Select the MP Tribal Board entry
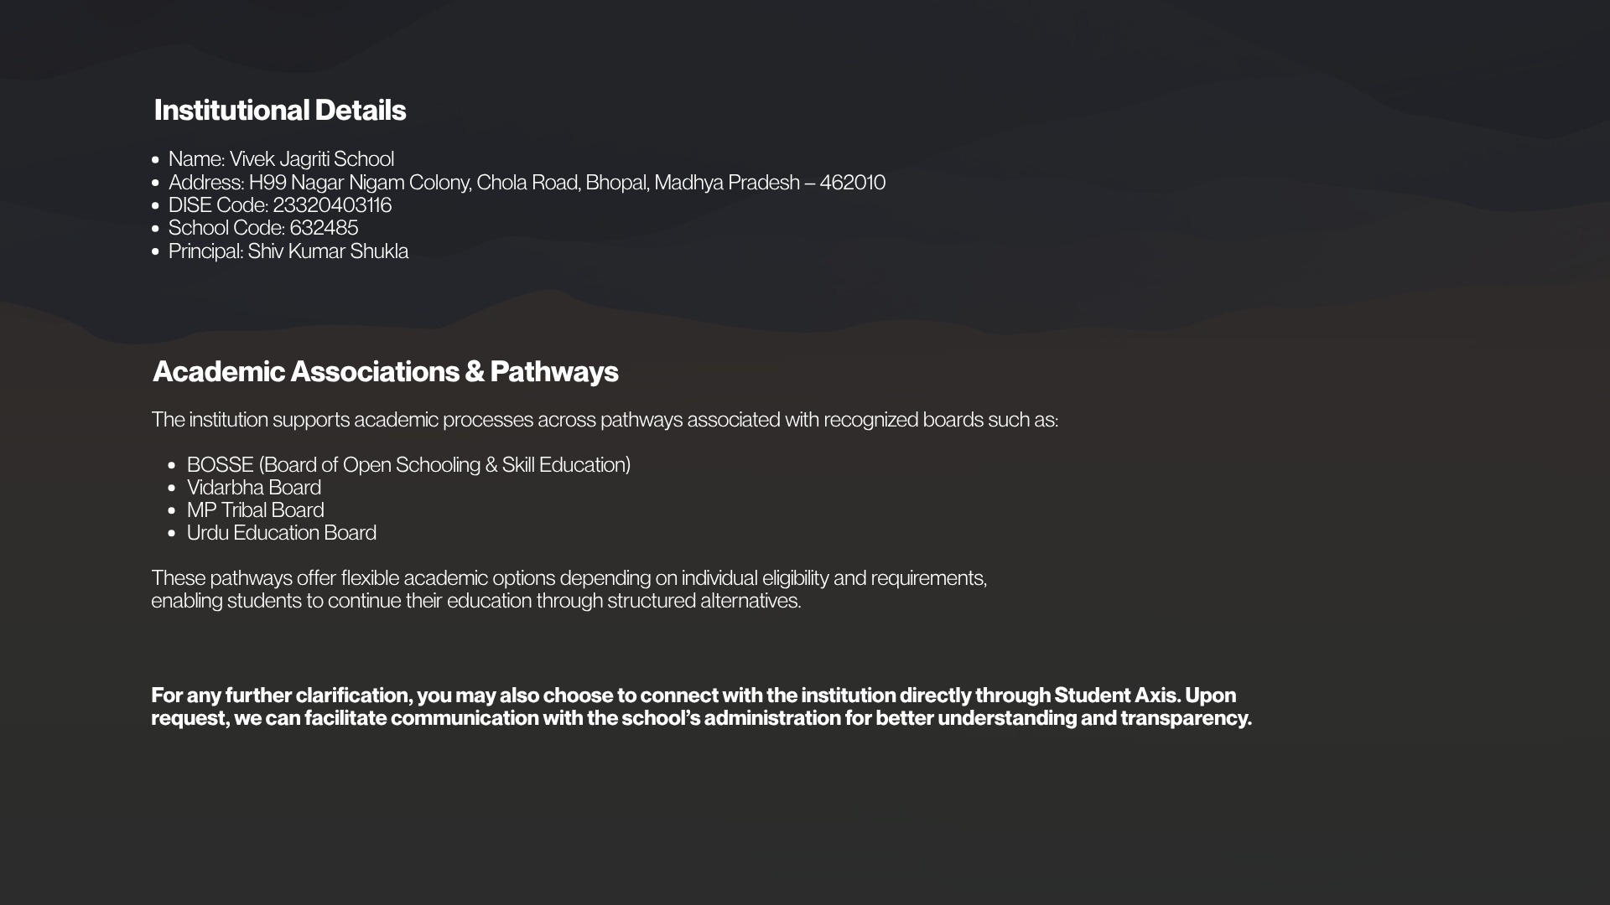 (x=255, y=510)
